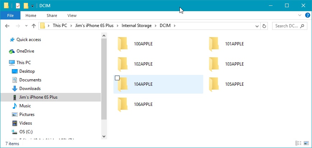The image size is (312, 148).
Task: Open the Customize Quick Access Toolbar dropdown
Action: coord(32,6)
